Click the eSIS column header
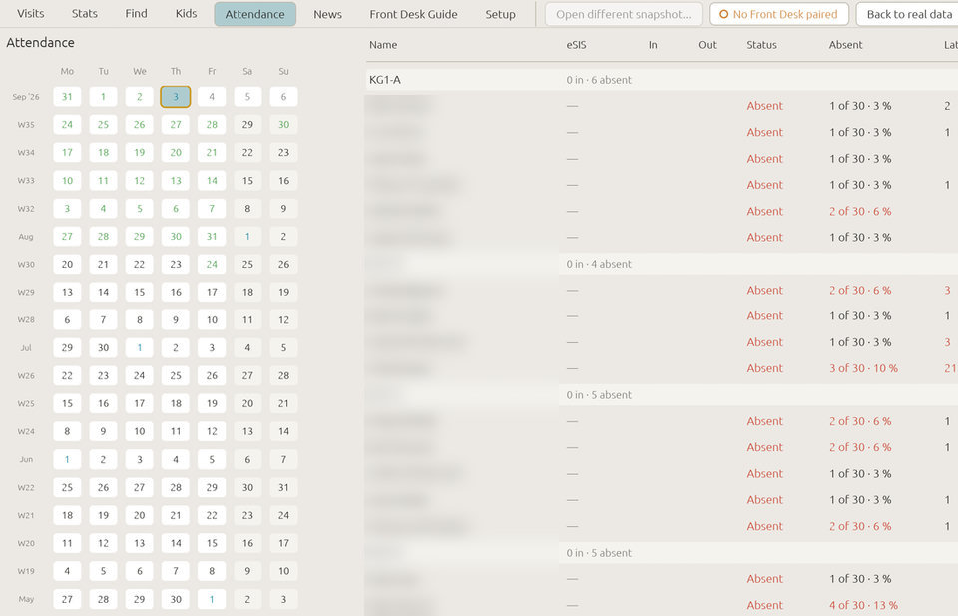The height and width of the screenshot is (616, 958). pos(576,45)
